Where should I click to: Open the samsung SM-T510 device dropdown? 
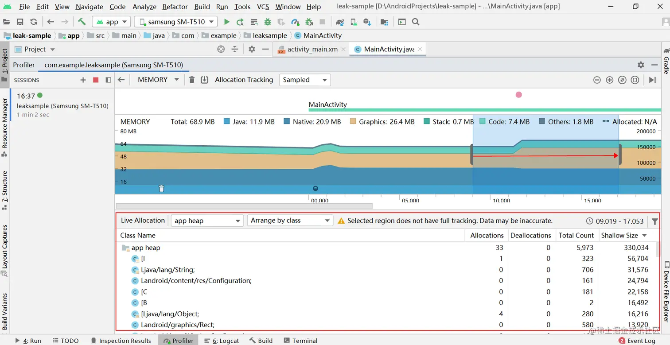[x=176, y=22]
